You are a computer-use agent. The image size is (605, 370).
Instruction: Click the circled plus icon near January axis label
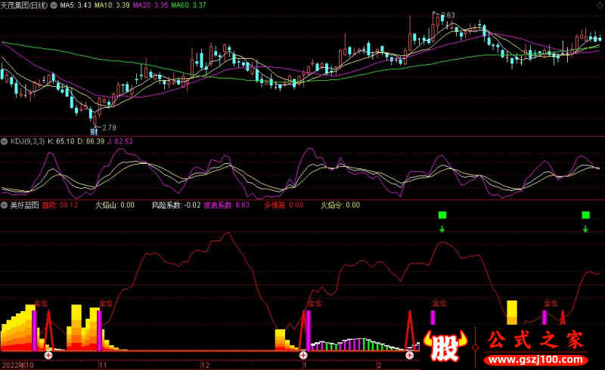304,355
